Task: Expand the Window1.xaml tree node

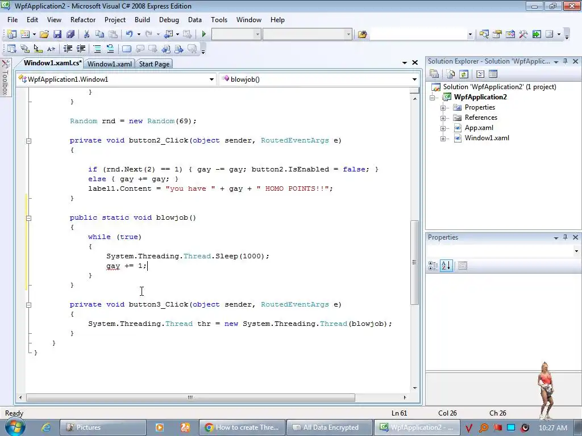Action: tap(443, 139)
